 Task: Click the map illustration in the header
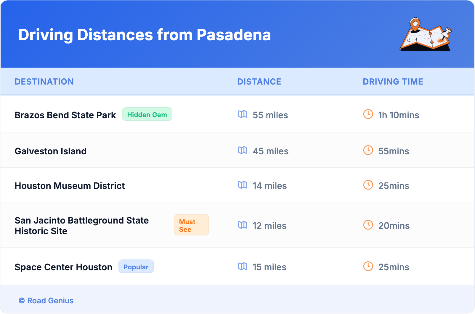tap(426, 35)
